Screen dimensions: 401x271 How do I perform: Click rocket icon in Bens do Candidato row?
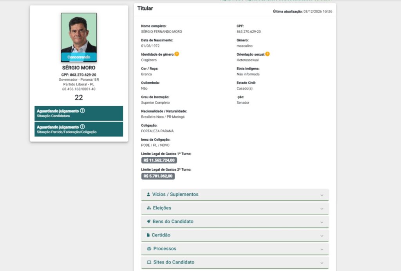(148, 222)
